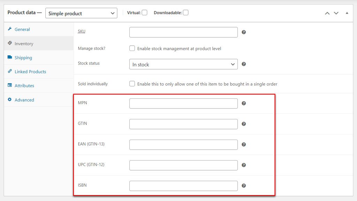Check the Sold individually option
357x201 pixels.
(132, 84)
